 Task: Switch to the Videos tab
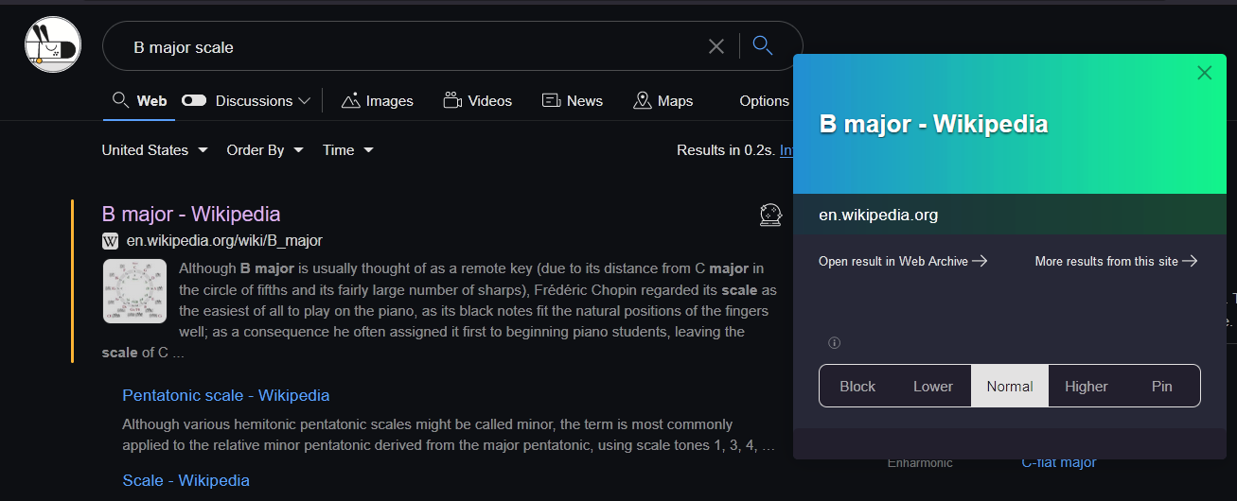click(x=478, y=101)
